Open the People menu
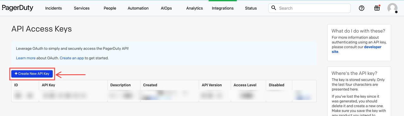This screenshot has width=404, height=116. coord(110,8)
